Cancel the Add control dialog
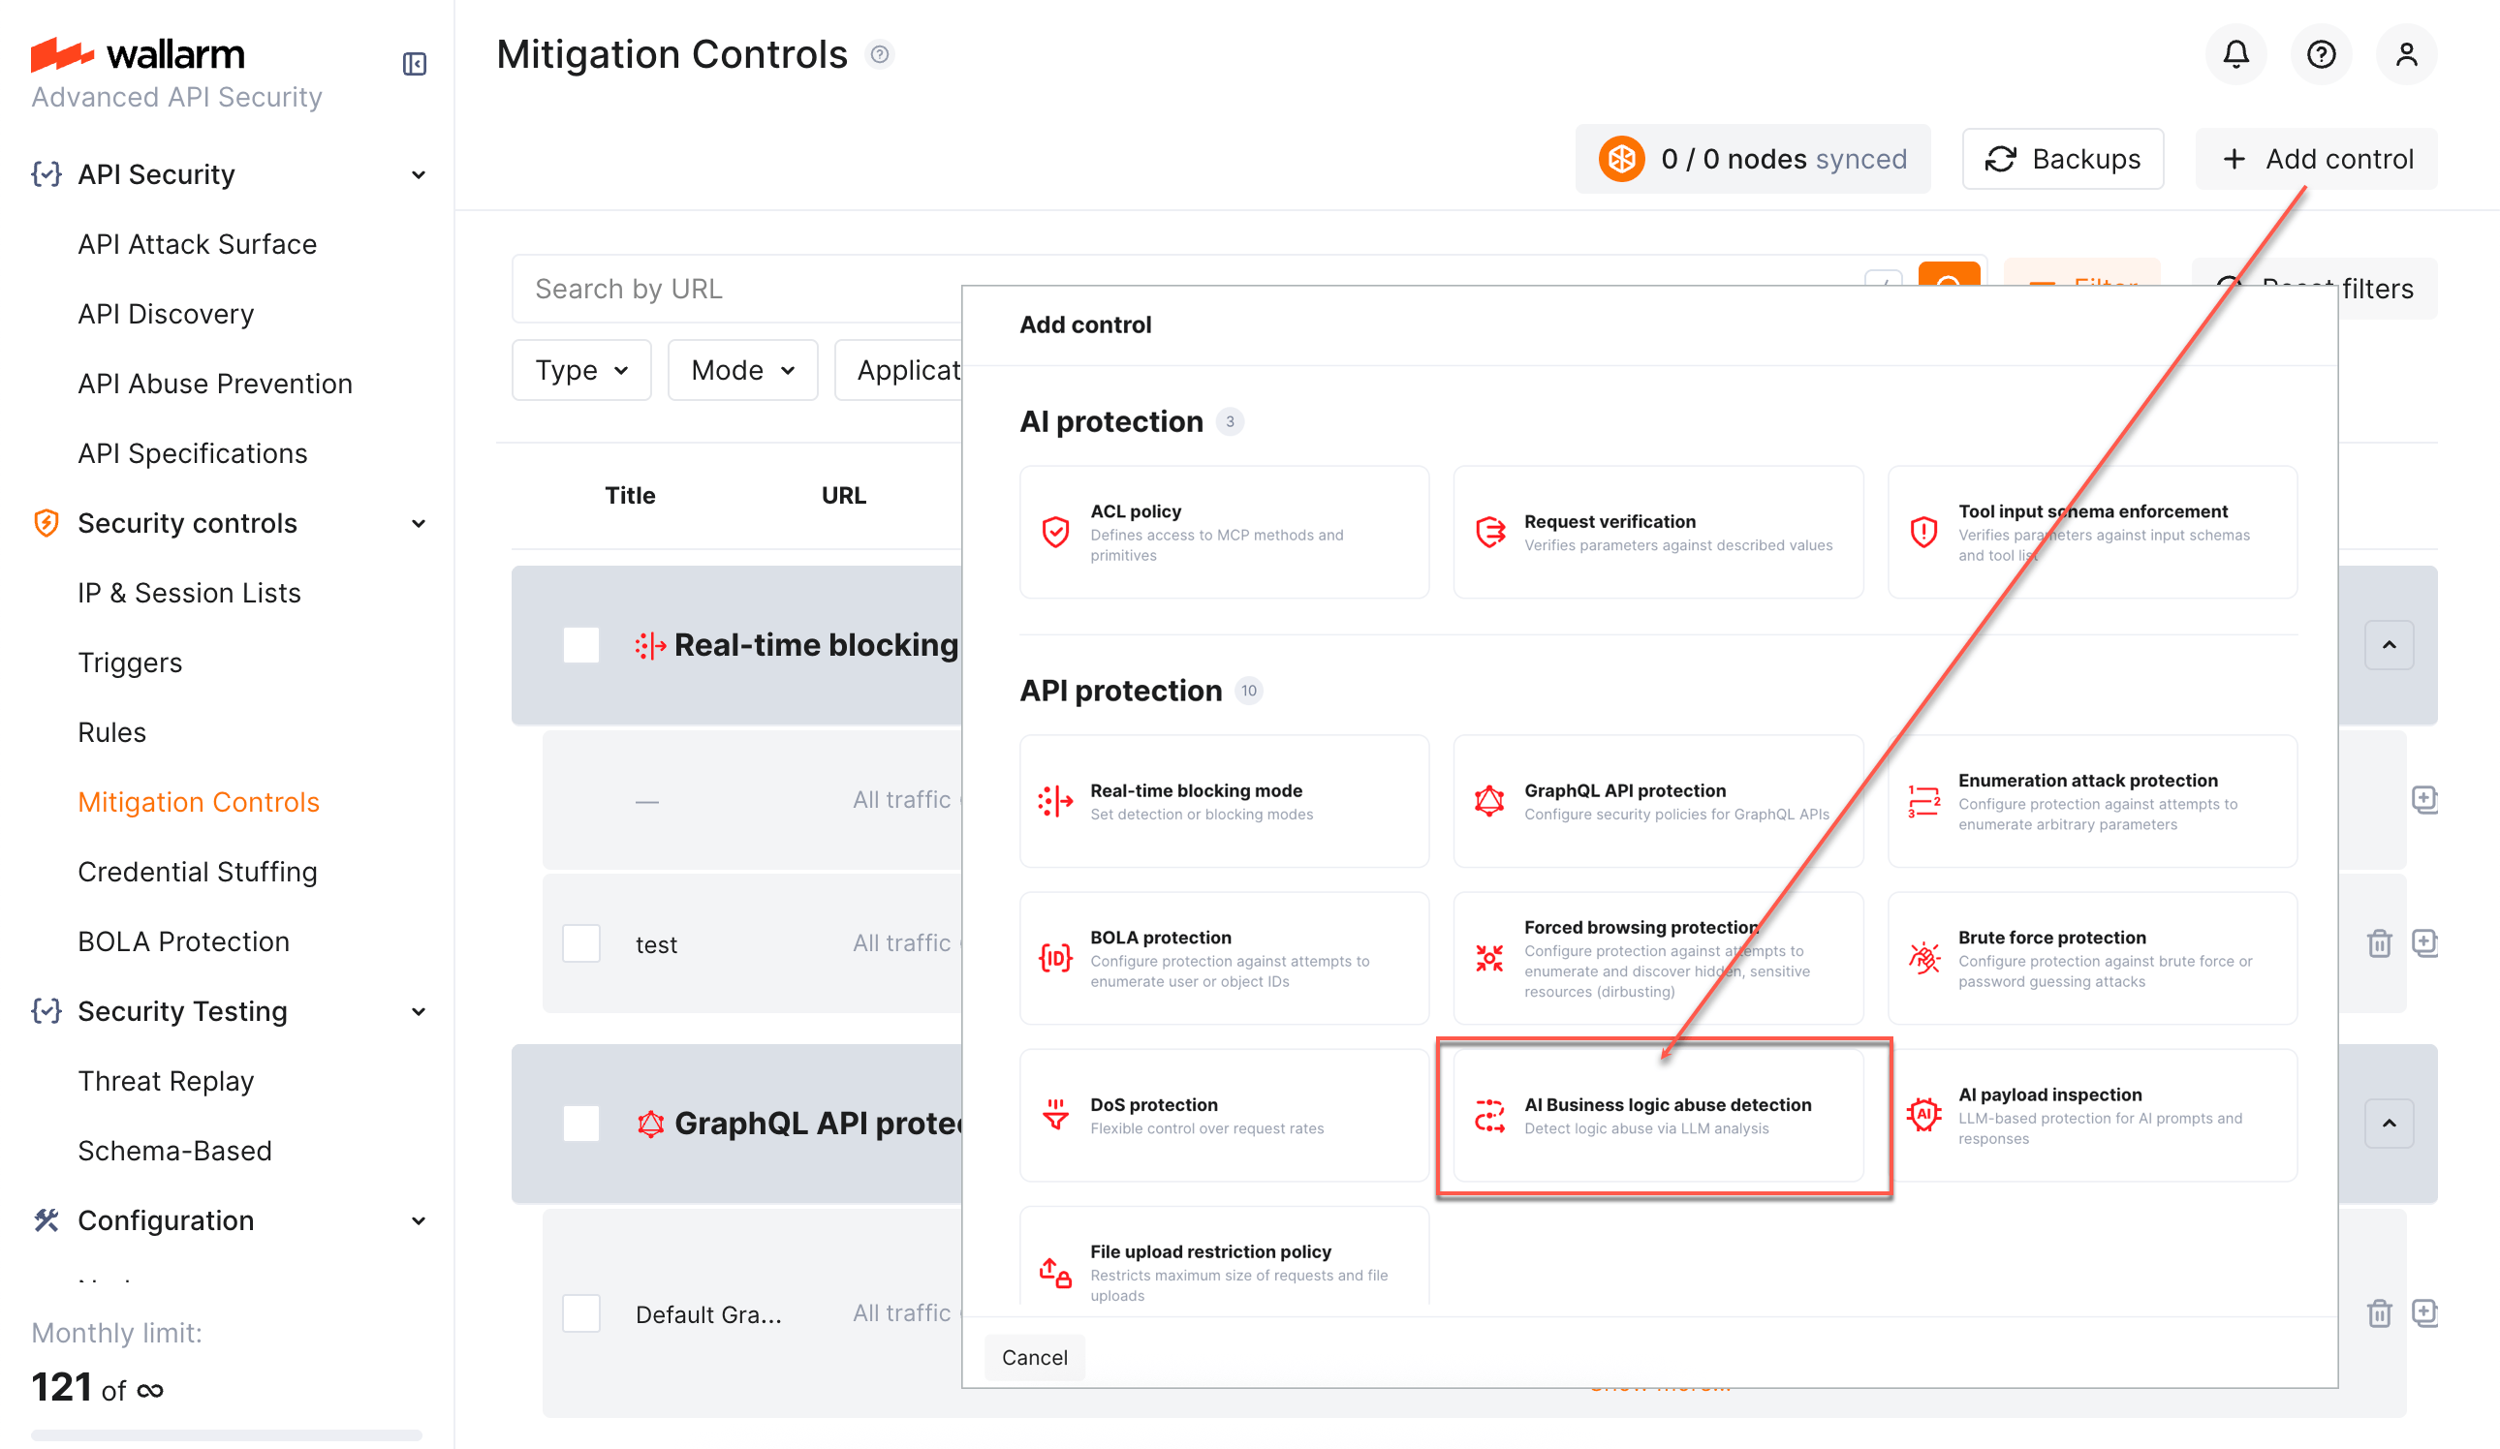Viewport: 2500px width, 1449px height. click(x=1034, y=1357)
